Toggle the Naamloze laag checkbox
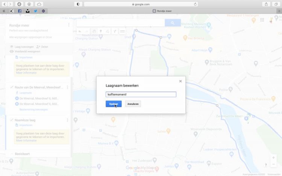This screenshot has height=176, width=282. coord(12,120)
